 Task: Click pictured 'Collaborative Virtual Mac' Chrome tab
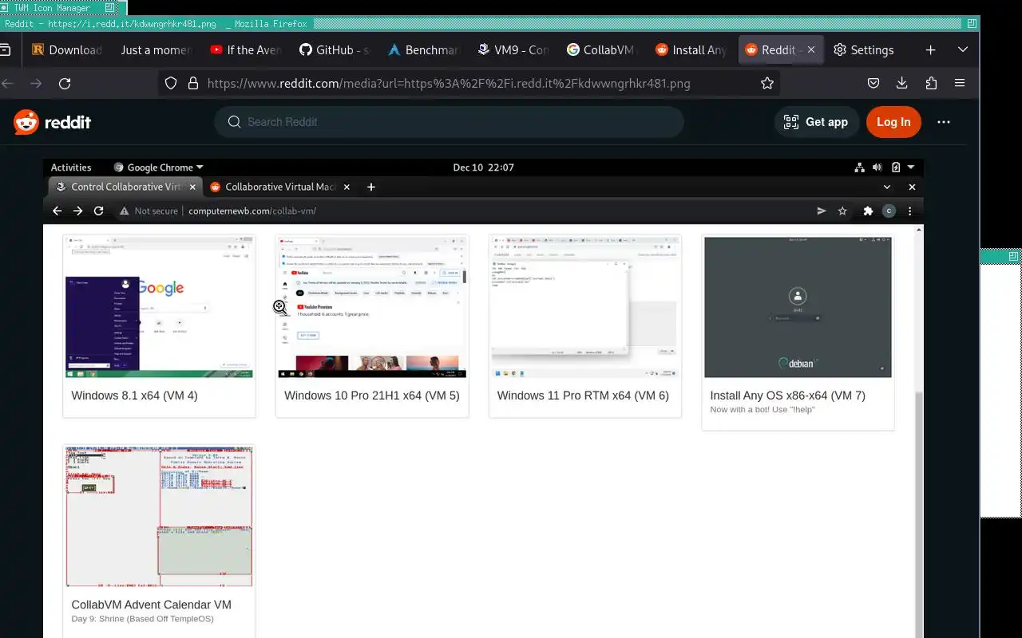pyautogui.click(x=279, y=187)
